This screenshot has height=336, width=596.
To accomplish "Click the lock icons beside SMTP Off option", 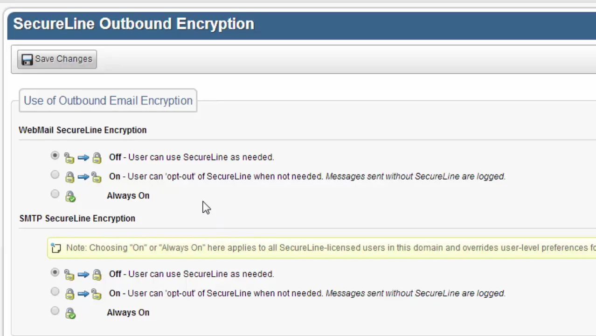I will point(83,274).
